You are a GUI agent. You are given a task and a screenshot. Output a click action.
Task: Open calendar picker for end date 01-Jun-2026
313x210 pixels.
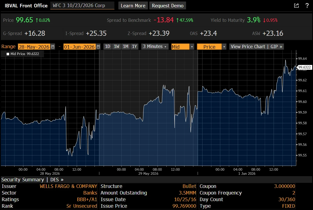[98, 47]
